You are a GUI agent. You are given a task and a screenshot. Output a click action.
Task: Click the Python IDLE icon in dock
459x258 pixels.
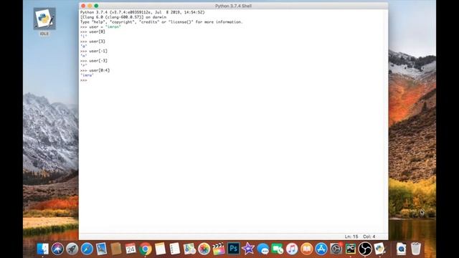coord(379,249)
